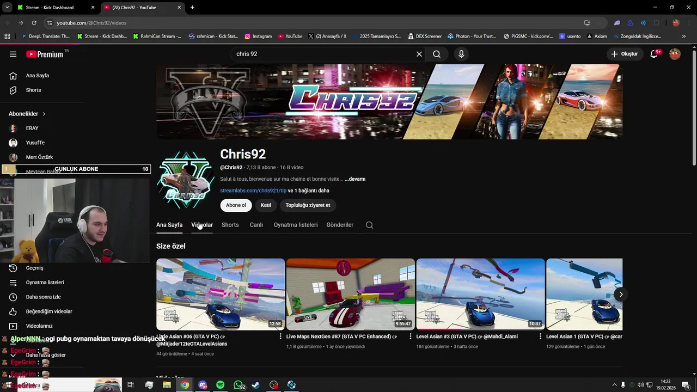Open the Chrome three-dot menu
The image size is (697, 392).
688,23
